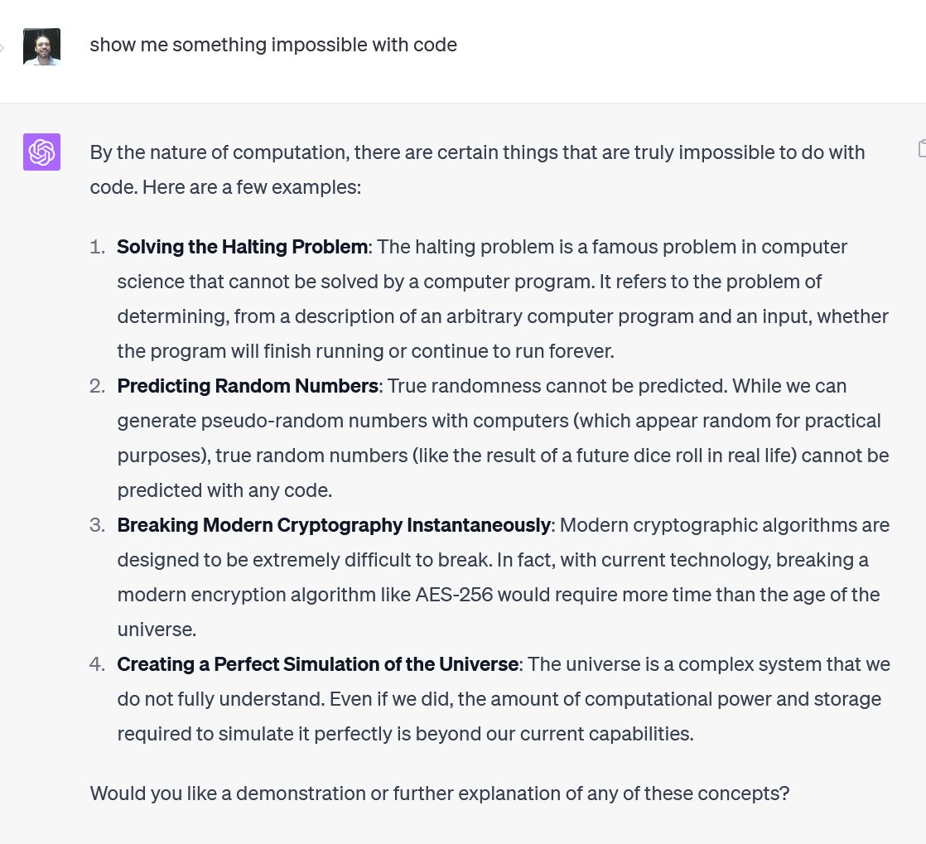Click the prompt "show me something impossible with code"

pyautogui.click(x=273, y=45)
